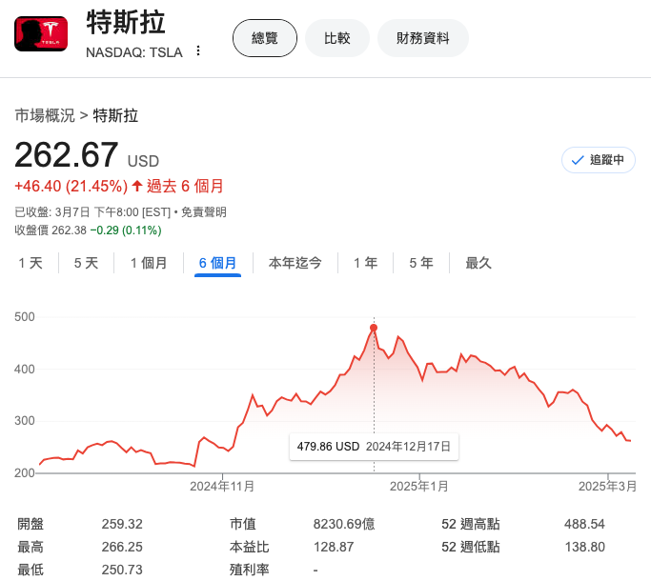651x581 pixels.
Task: Click the 最低 value 250.73
Action: pyautogui.click(x=122, y=570)
